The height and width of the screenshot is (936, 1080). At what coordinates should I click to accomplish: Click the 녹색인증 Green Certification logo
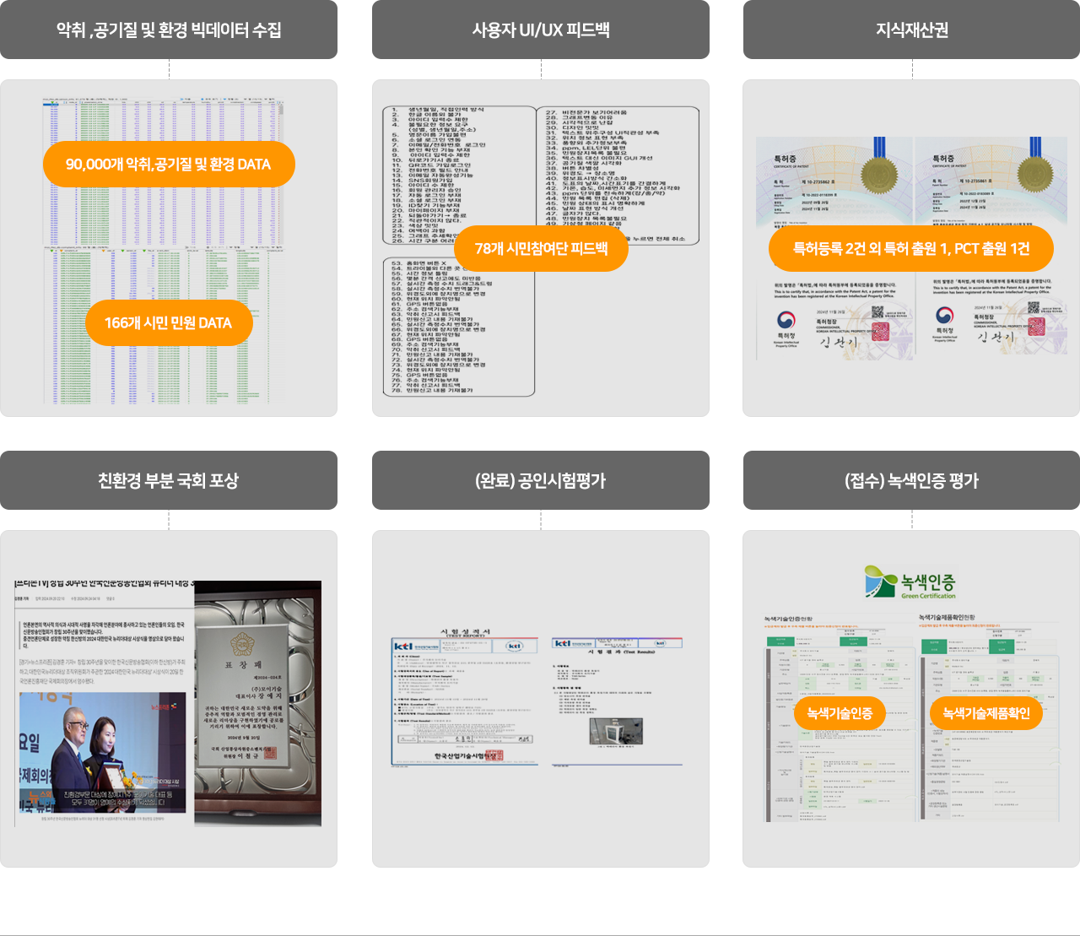click(x=910, y=582)
